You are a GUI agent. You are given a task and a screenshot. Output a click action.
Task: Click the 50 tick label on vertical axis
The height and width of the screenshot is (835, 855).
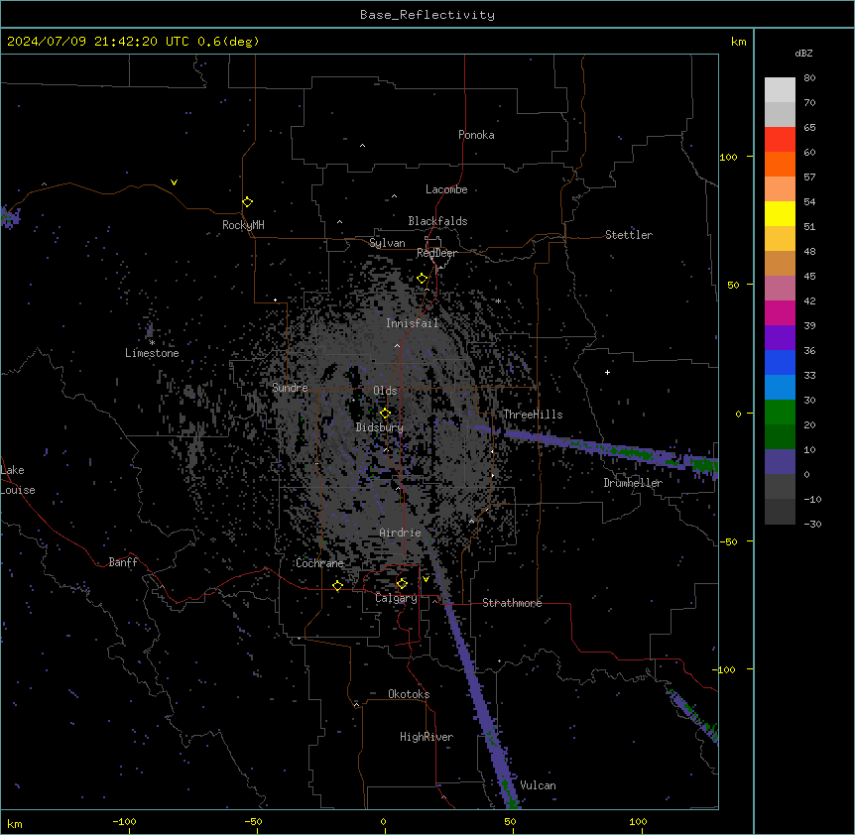coord(733,285)
